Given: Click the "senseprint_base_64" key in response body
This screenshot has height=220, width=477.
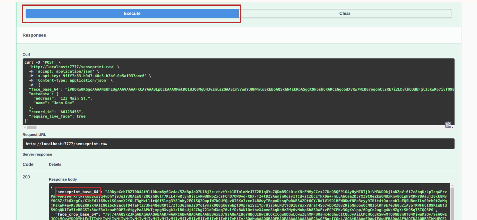Looking at the screenshot, I should point(78,192).
